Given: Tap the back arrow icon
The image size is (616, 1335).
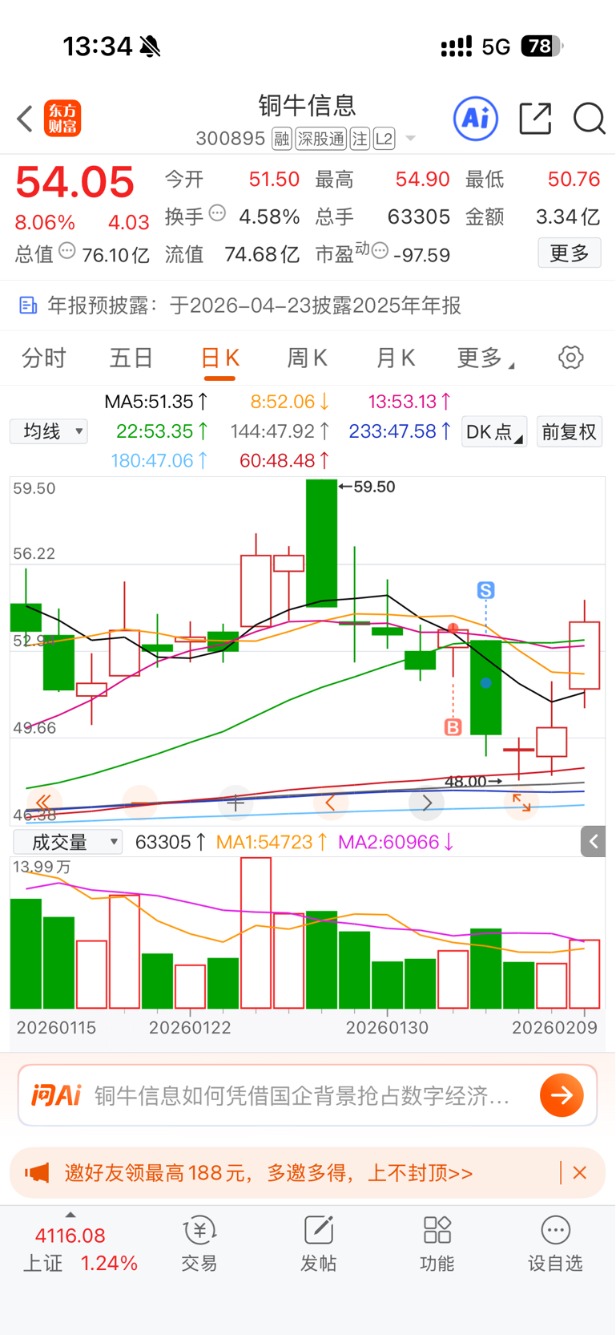Looking at the screenshot, I should (25, 119).
